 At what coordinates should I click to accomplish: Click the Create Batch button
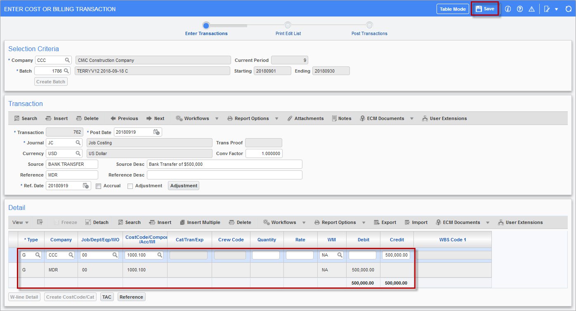[x=51, y=82]
